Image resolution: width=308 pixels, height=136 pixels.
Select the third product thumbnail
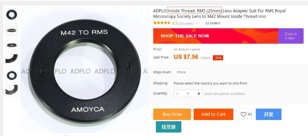tap(12, 45)
